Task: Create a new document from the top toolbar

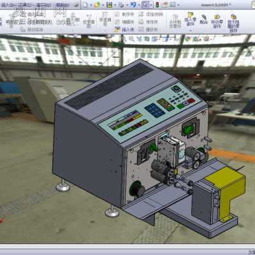Action: click(x=85, y=4)
